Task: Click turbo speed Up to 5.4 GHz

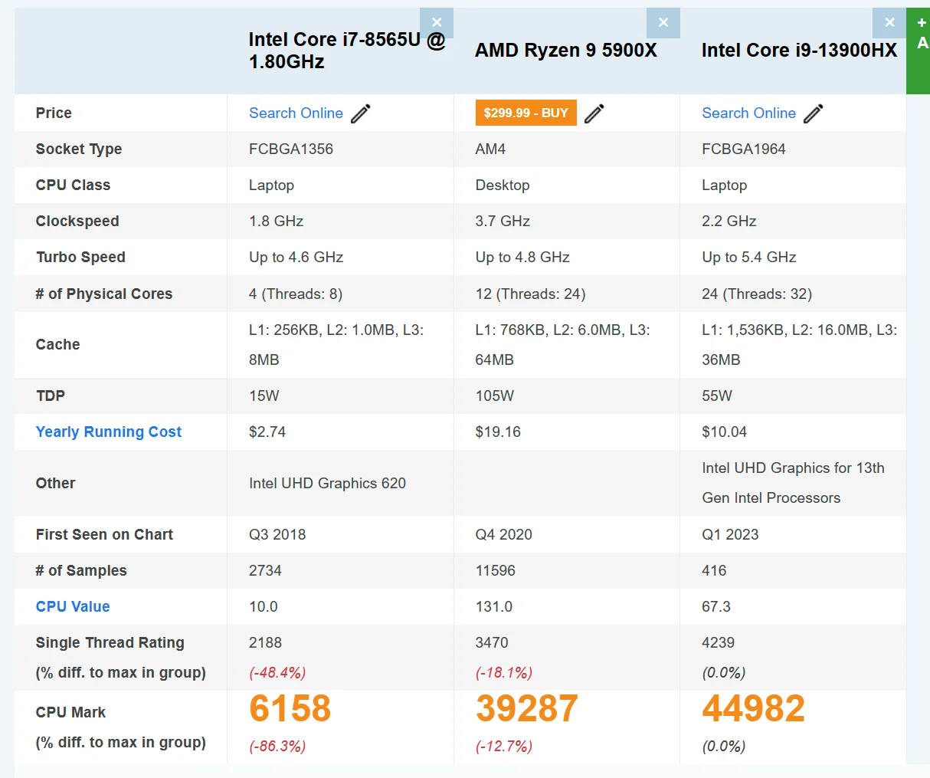Action: click(749, 257)
